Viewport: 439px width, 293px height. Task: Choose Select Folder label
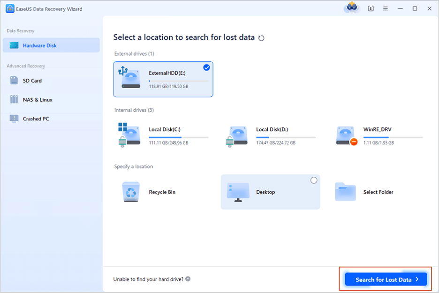pos(378,192)
